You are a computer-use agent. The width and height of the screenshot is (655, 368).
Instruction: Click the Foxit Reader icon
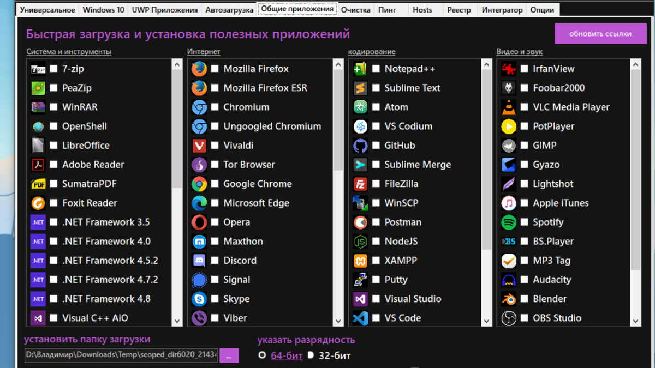point(38,203)
